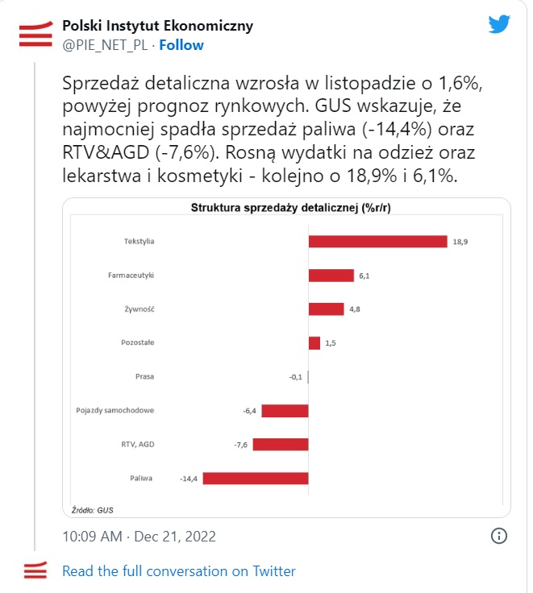Click the Tekstylia 18,9 bar

pyautogui.click(x=378, y=241)
